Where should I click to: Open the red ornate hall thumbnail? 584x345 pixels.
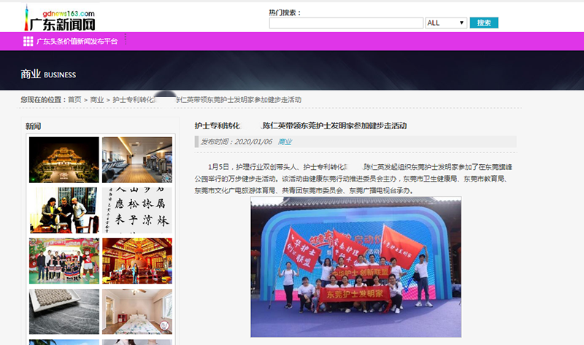pyautogui.click(x=137, y=260)
